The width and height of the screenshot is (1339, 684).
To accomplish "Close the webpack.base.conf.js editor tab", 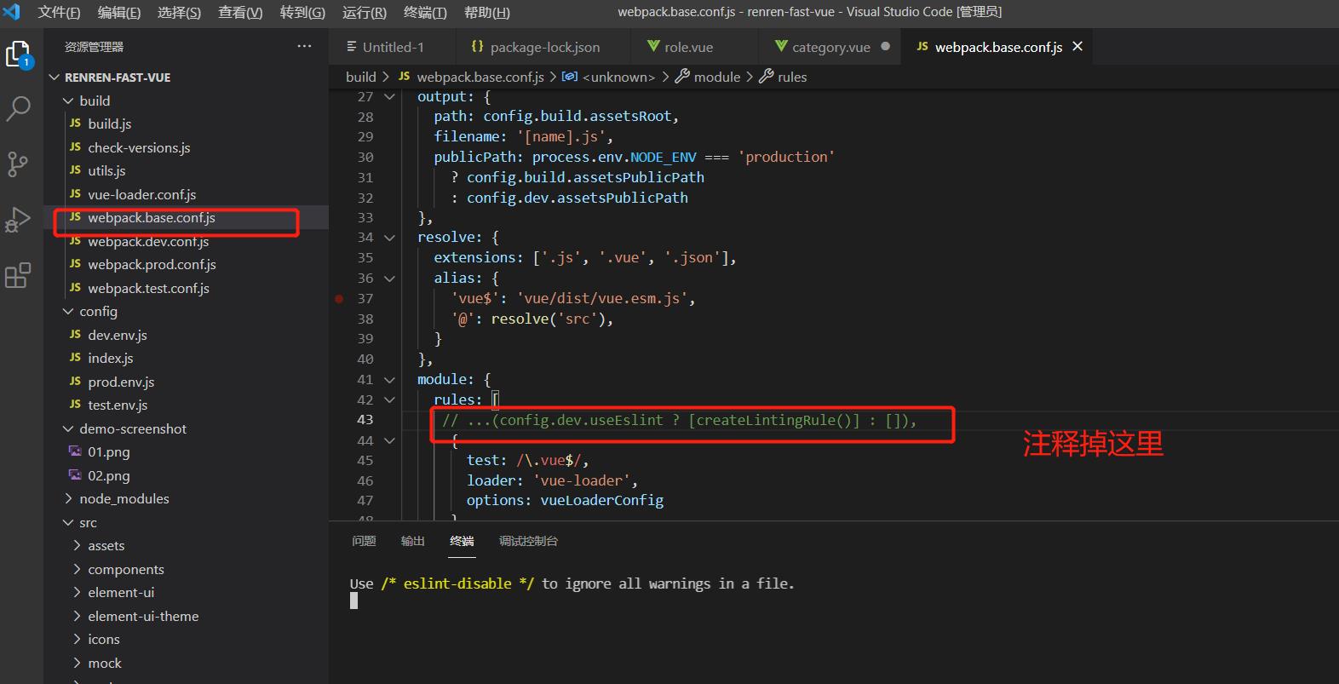I will (x=1078, y=47).
